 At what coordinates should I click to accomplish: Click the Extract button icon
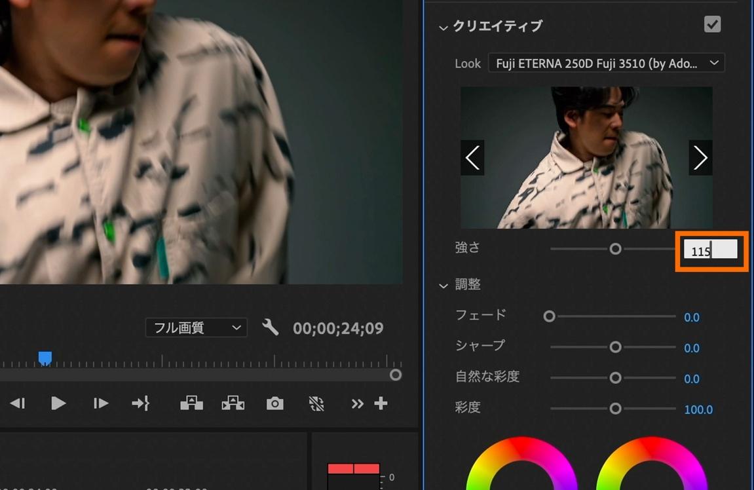[x=233, y=403]
